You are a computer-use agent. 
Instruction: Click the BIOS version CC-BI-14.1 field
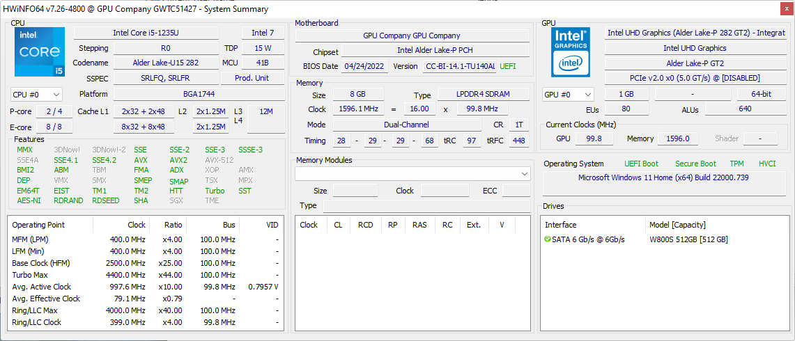coord(460,66)
